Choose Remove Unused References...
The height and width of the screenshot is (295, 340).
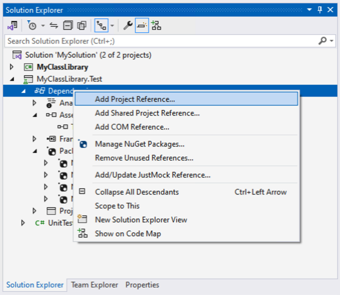pos(186,158)
